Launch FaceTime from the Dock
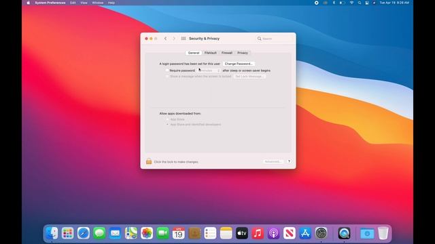The height and width of the screenshot is (244, 435). (x=162, y=233)
